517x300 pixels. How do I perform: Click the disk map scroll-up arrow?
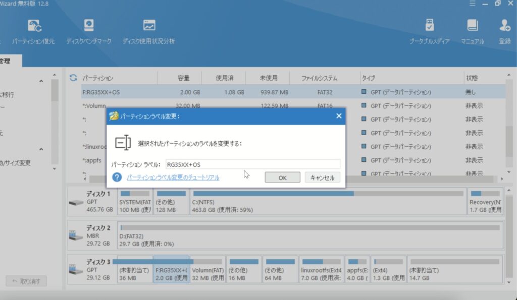tap(509, 191)
